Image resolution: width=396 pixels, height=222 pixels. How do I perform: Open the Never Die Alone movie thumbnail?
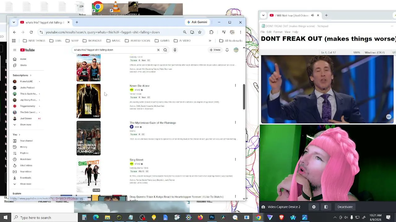(88, 101)
